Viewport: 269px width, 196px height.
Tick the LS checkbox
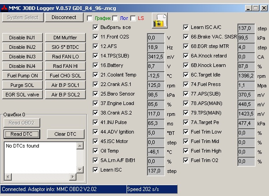[x=133, y=18]
